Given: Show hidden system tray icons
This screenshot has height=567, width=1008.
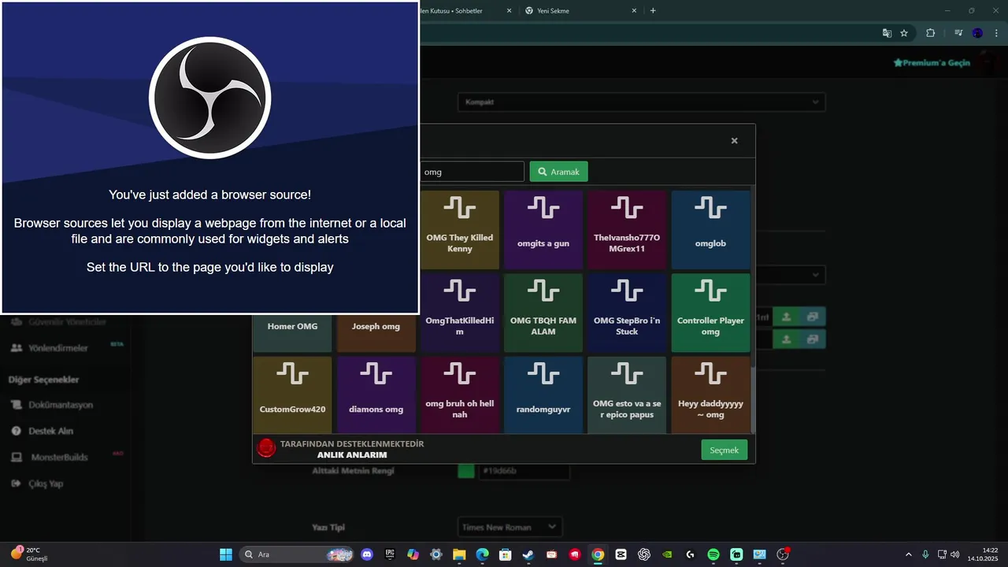Looking at the screenshot, I should pyautogui.click(x=908, y=554).
